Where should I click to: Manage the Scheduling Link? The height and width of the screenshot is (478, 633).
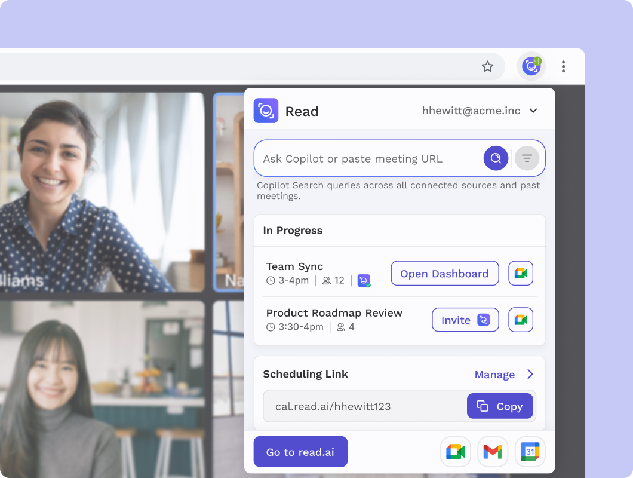[494, 375]
